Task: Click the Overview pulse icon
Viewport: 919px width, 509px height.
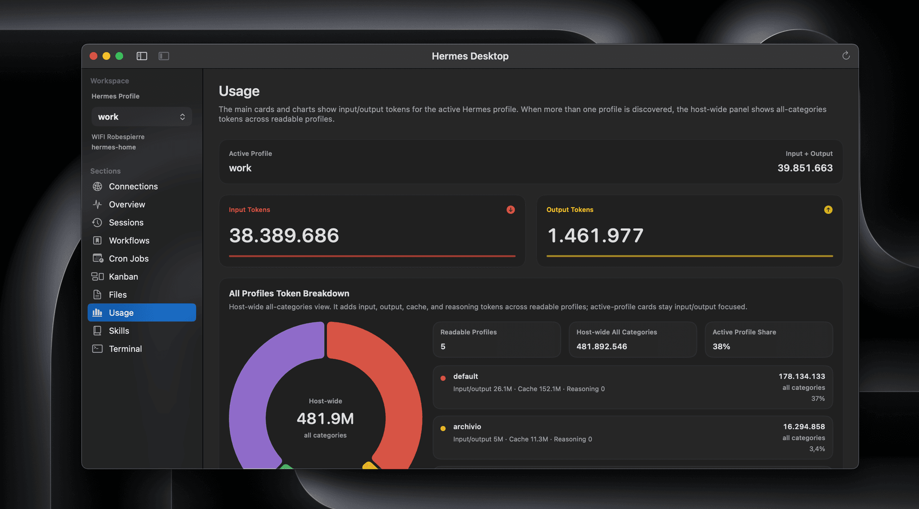Action: (98, 204)
